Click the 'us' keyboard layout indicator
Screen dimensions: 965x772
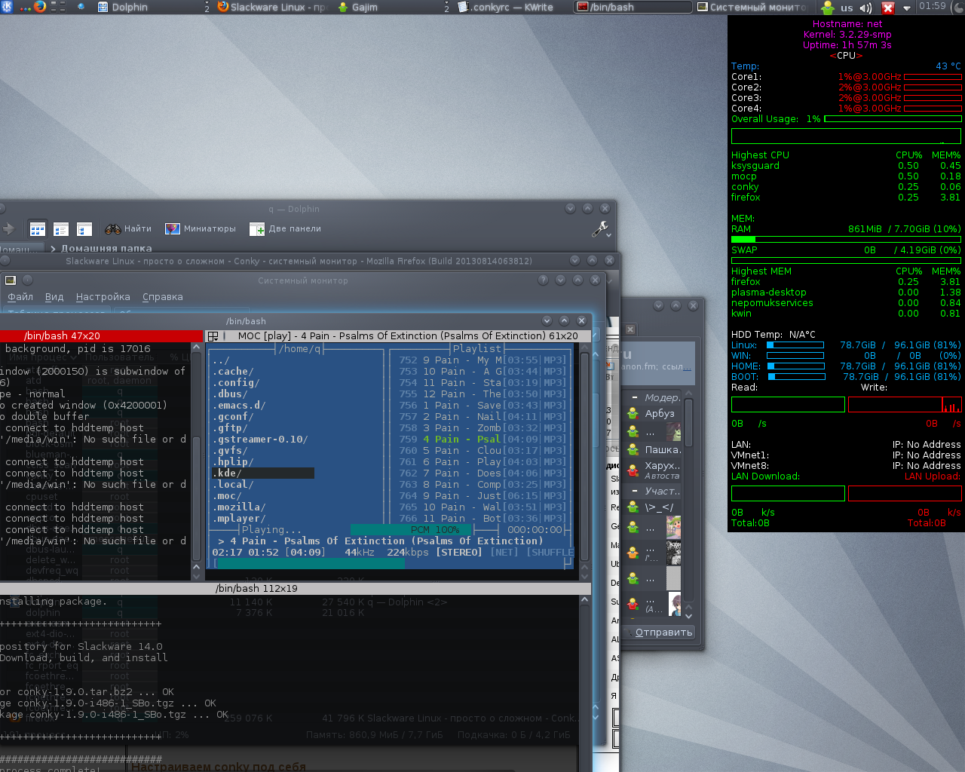(x=847, y=8)
